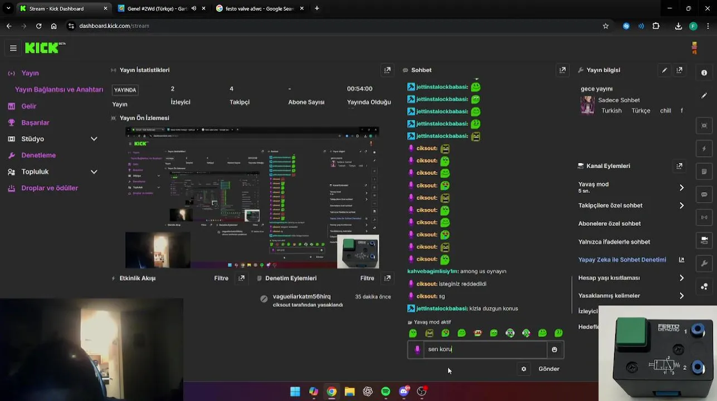Expand Hesap yaşı kısıtlaması options
The image size is (717, 401).
coord(681,278)
